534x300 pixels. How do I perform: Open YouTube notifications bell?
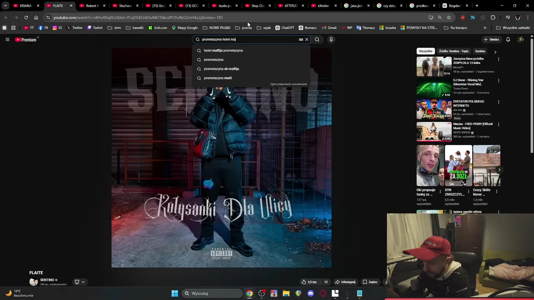pos(508,40)
